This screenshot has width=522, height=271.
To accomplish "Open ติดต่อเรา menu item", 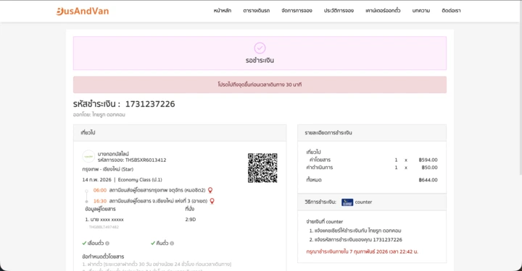I will [x=451, y=11].
